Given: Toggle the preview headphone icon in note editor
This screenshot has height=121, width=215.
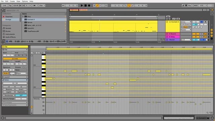Looking at the screenshot, I should point(32,55).
